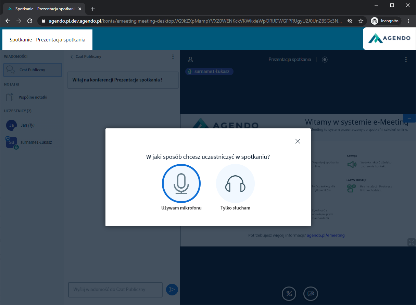The height and width of the screenshot is (305, 416).
Task: Click the message input for Czat Publiczny
Action: 115,290
